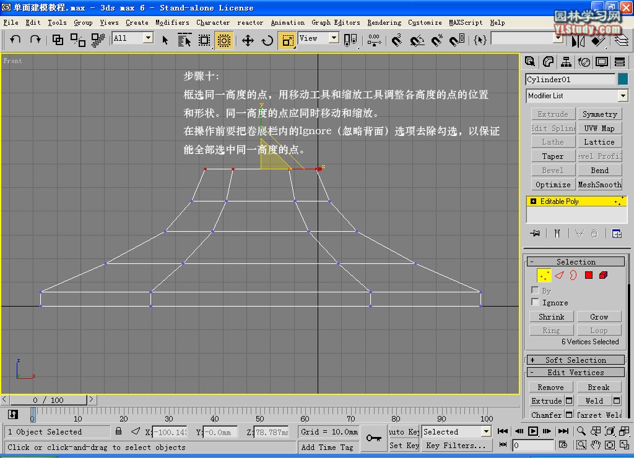This screenshot has width=634, height=458.
Task: Select Element sub-object level icon
Action: click(x=603, y=275)
